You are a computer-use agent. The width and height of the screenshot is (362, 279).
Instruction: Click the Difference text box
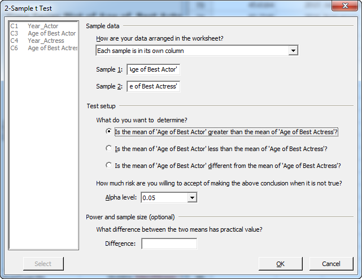click(x=169, y=243)
